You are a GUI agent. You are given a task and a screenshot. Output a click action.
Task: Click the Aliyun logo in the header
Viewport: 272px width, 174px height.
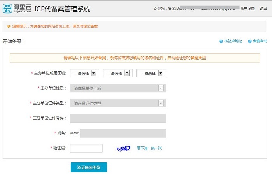(16, 9)
